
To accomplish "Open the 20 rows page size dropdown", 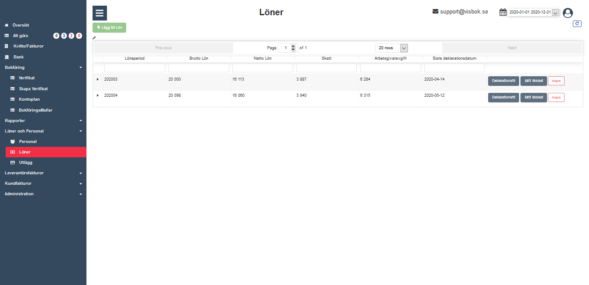I will coord(391,48).
